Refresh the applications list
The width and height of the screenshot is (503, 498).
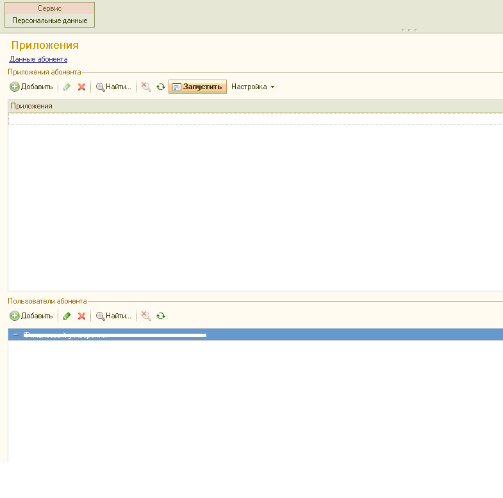click(x=161, y=87)
